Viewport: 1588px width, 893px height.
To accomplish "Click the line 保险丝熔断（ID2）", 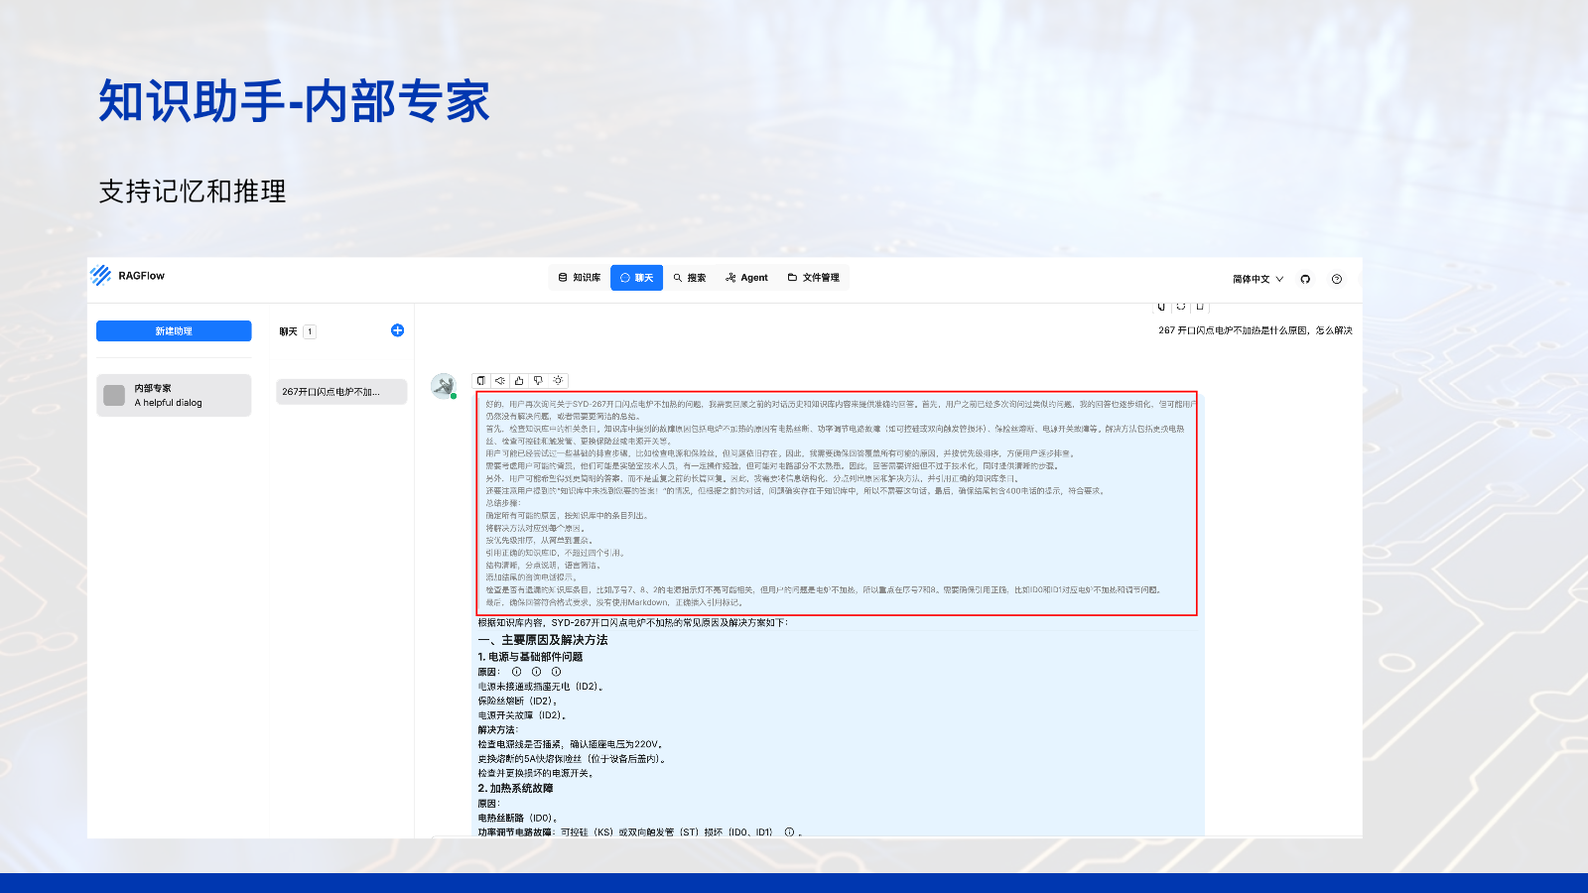I will pyautogui.click(x=517, y=701).
